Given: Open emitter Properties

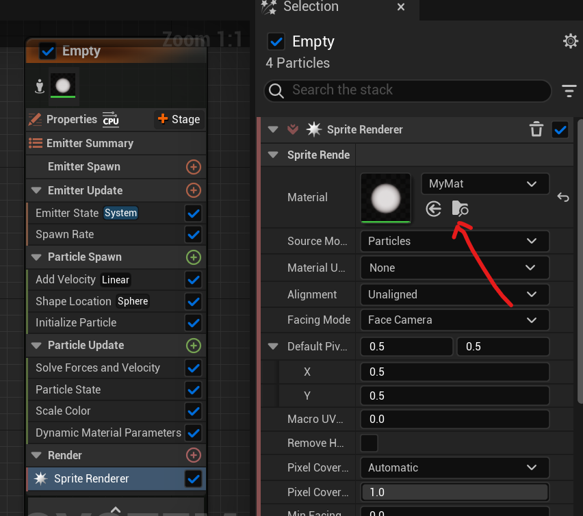Looking at the screenshot, I should pyautogui.click(x=71, y=119).
